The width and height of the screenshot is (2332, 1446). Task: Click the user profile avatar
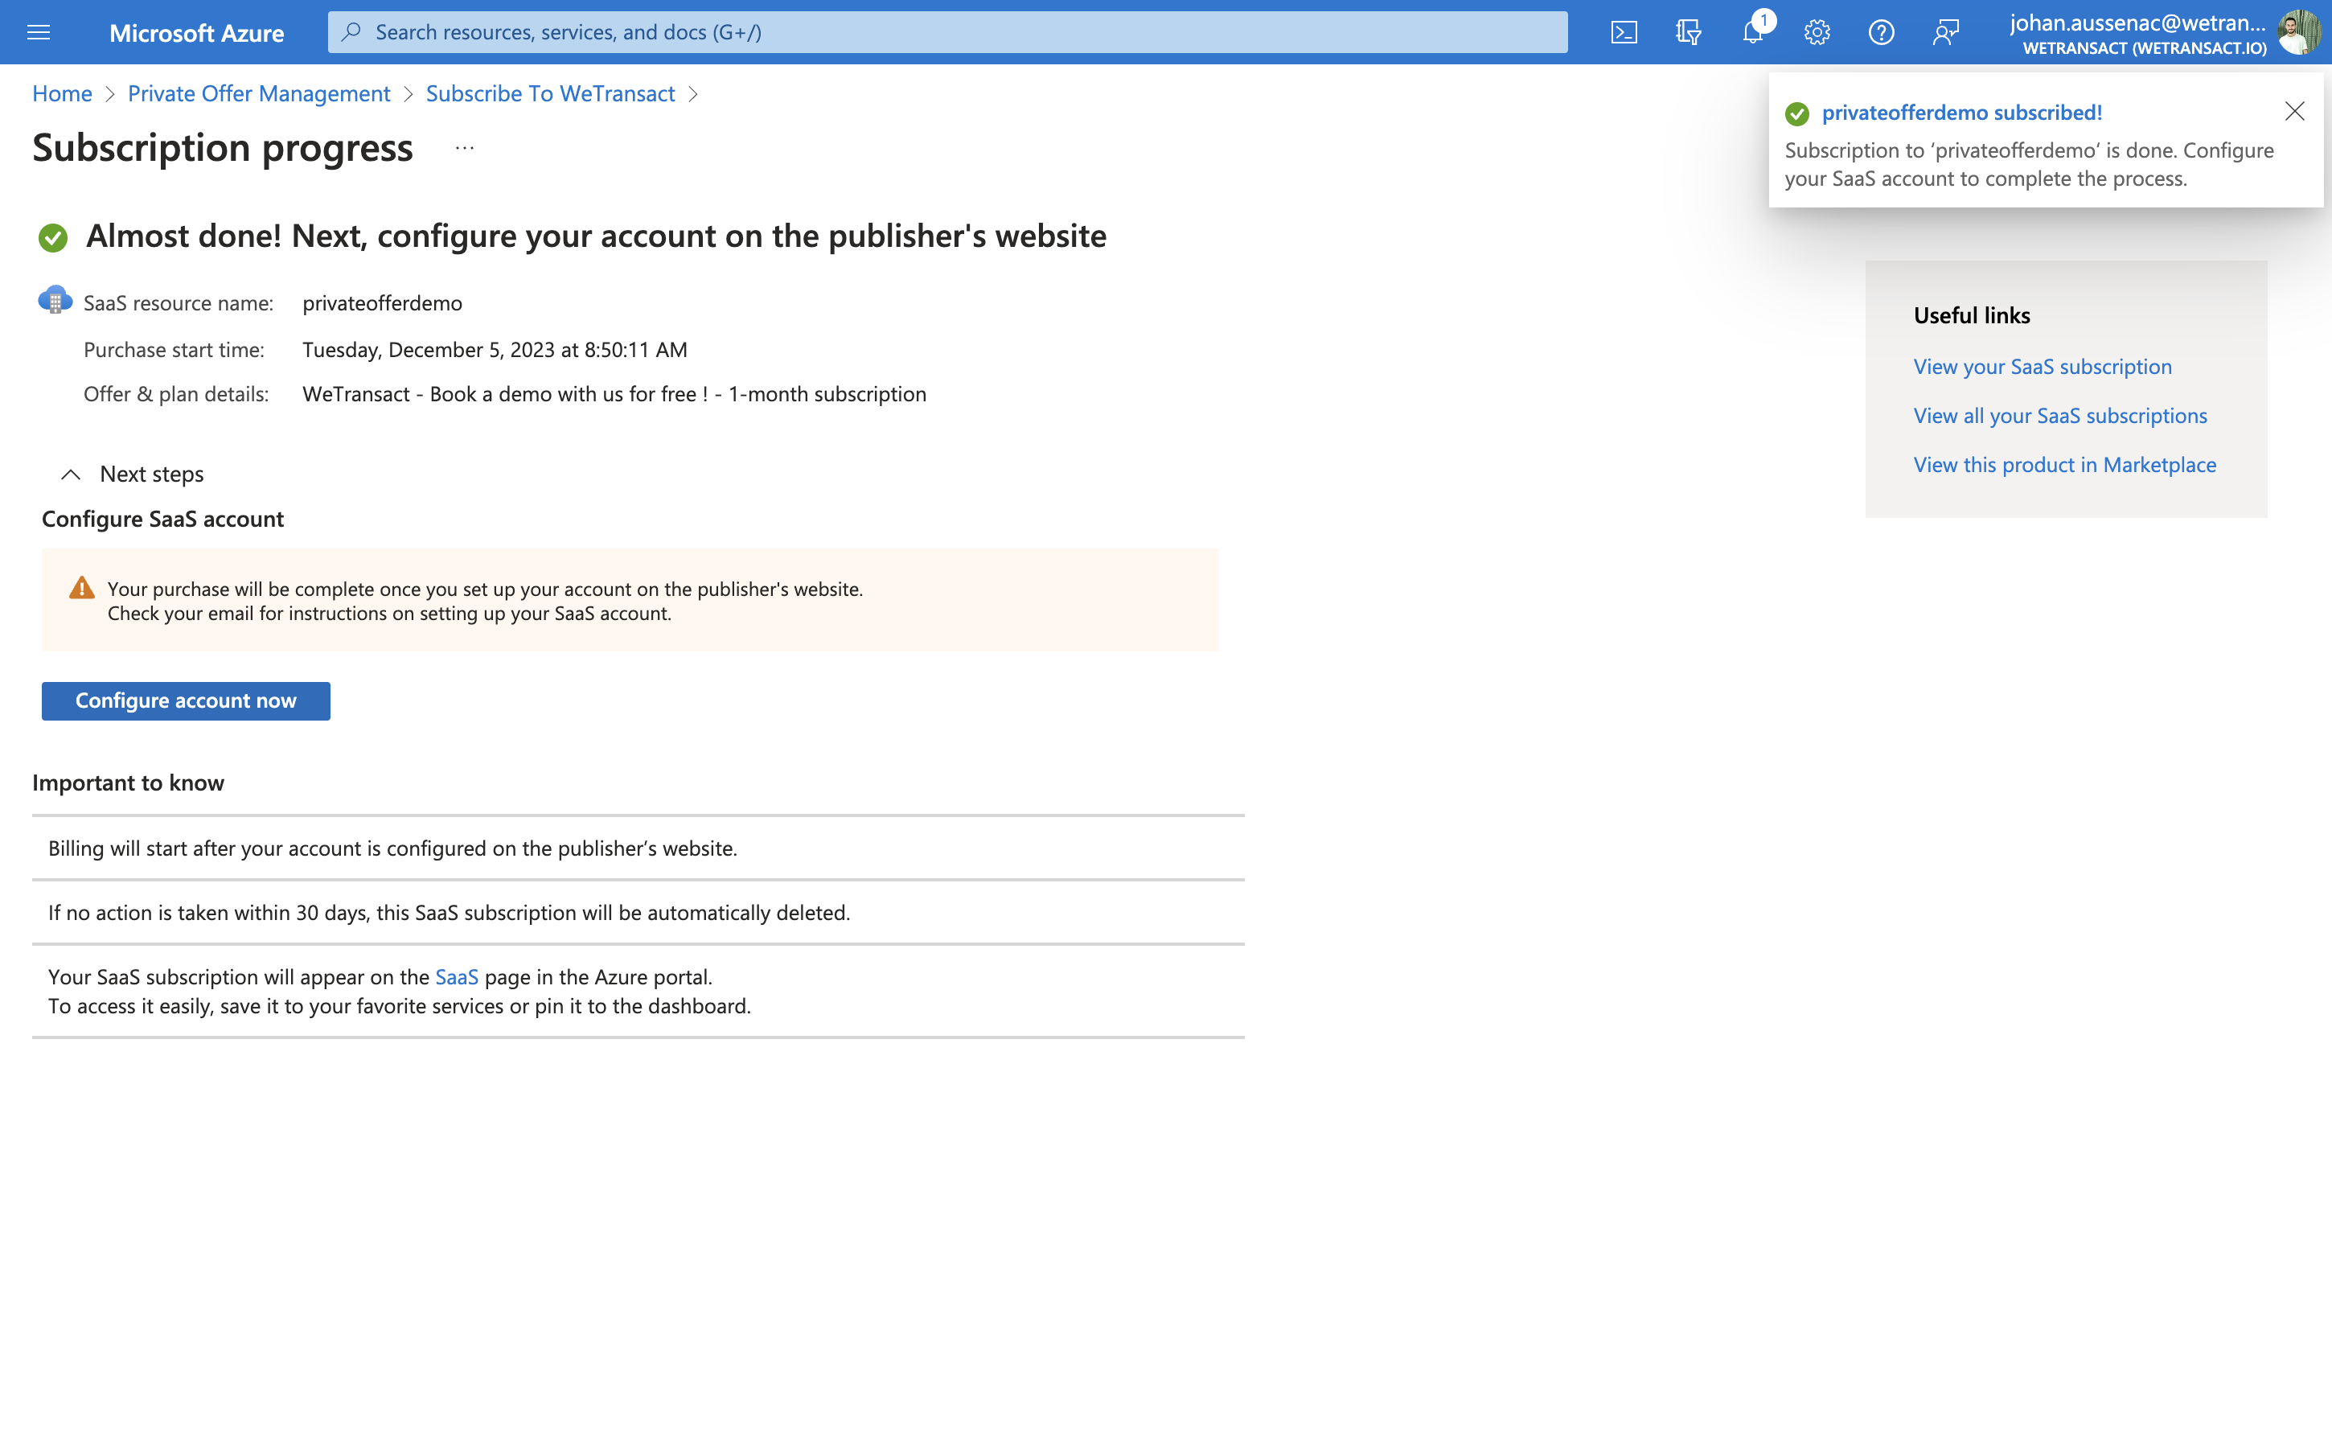tap(2298, 32)
